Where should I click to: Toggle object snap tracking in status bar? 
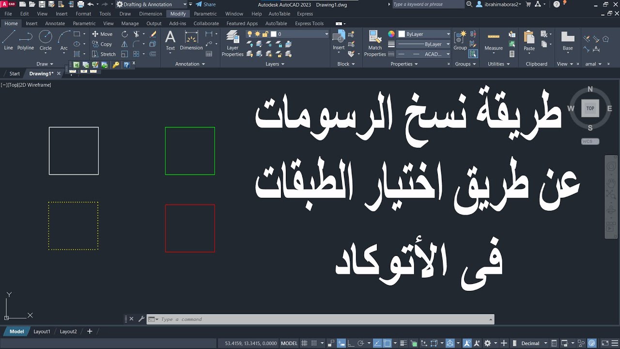377,343
